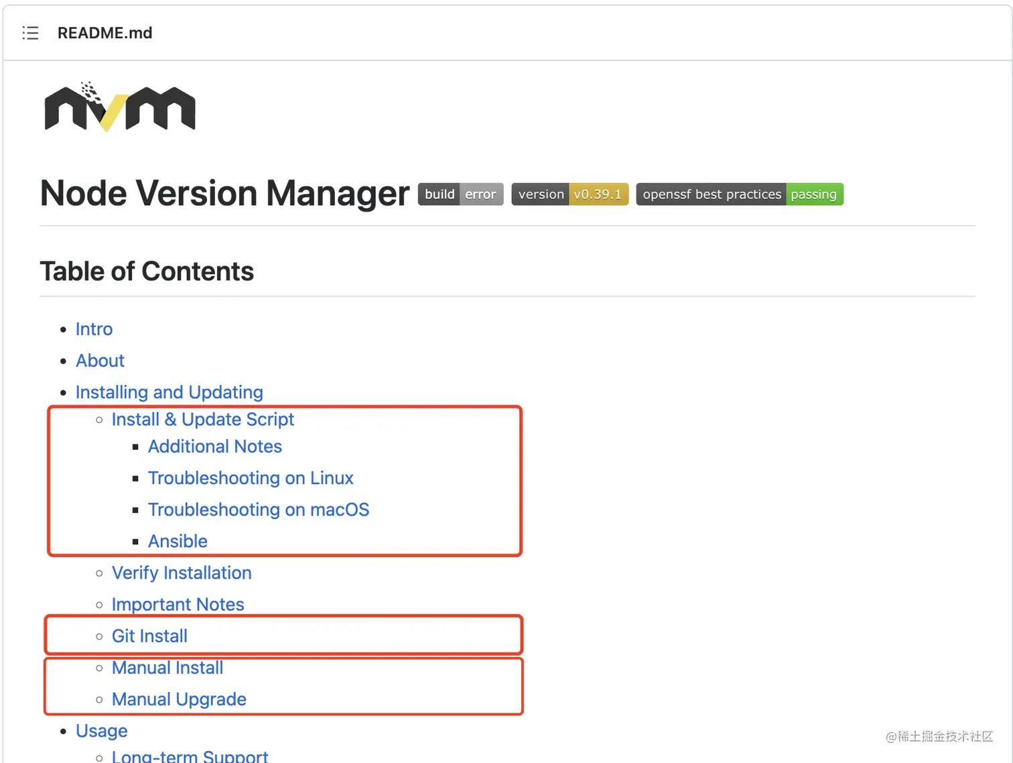Click the version v0.39.1 badge
This screenshot has height=763, width=1013.
(x=569, y=194)
